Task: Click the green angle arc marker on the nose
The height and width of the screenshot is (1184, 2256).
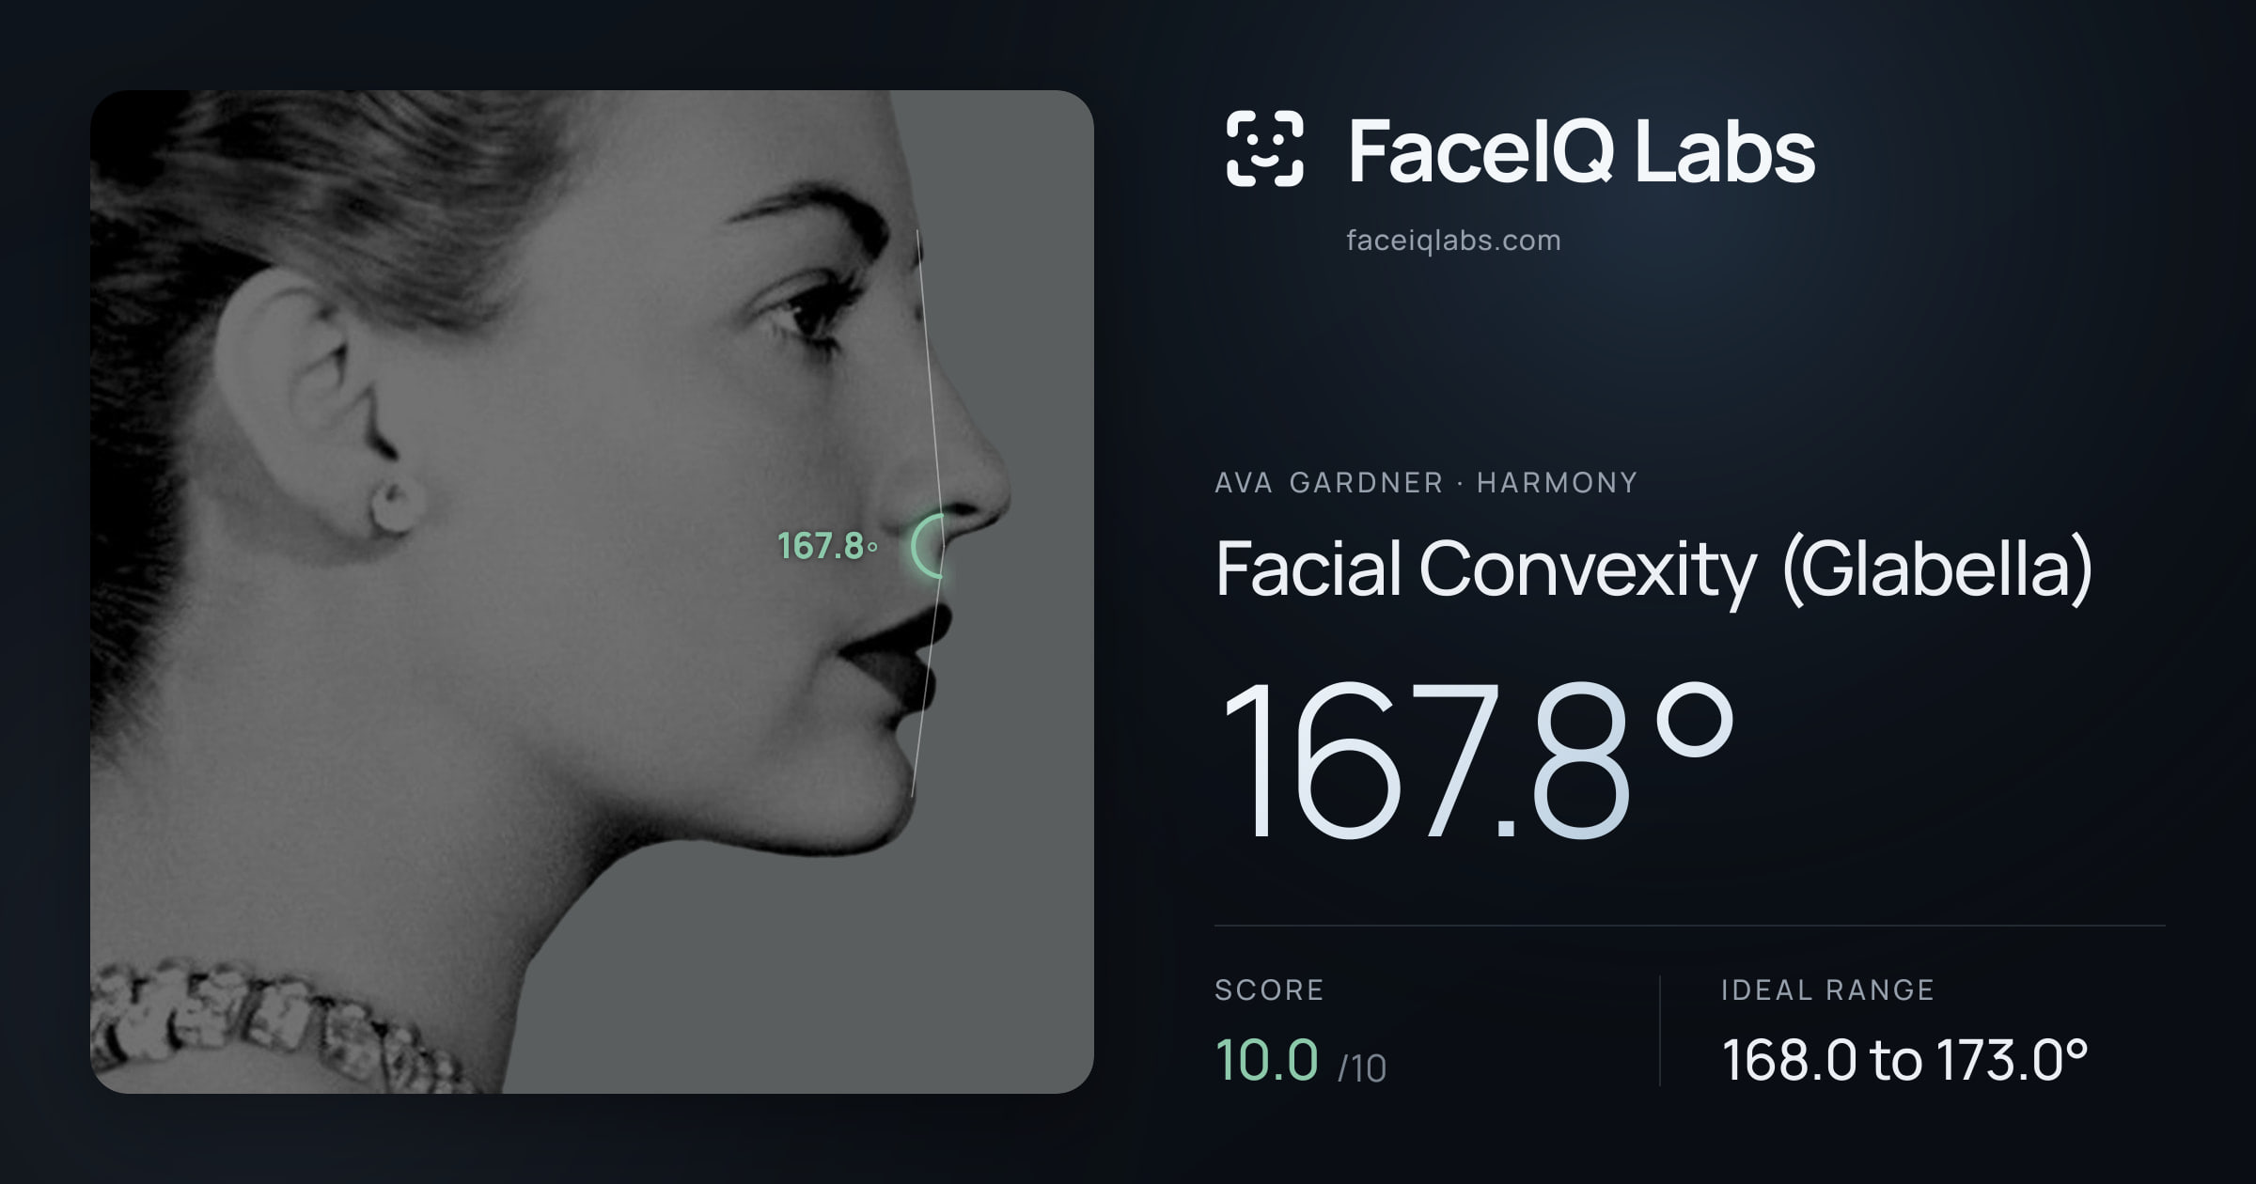Action: [927, 546]
